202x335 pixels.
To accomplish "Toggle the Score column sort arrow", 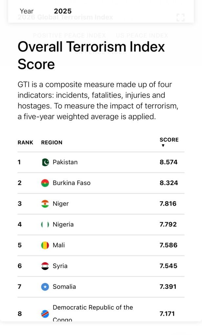I will (163, 146).
